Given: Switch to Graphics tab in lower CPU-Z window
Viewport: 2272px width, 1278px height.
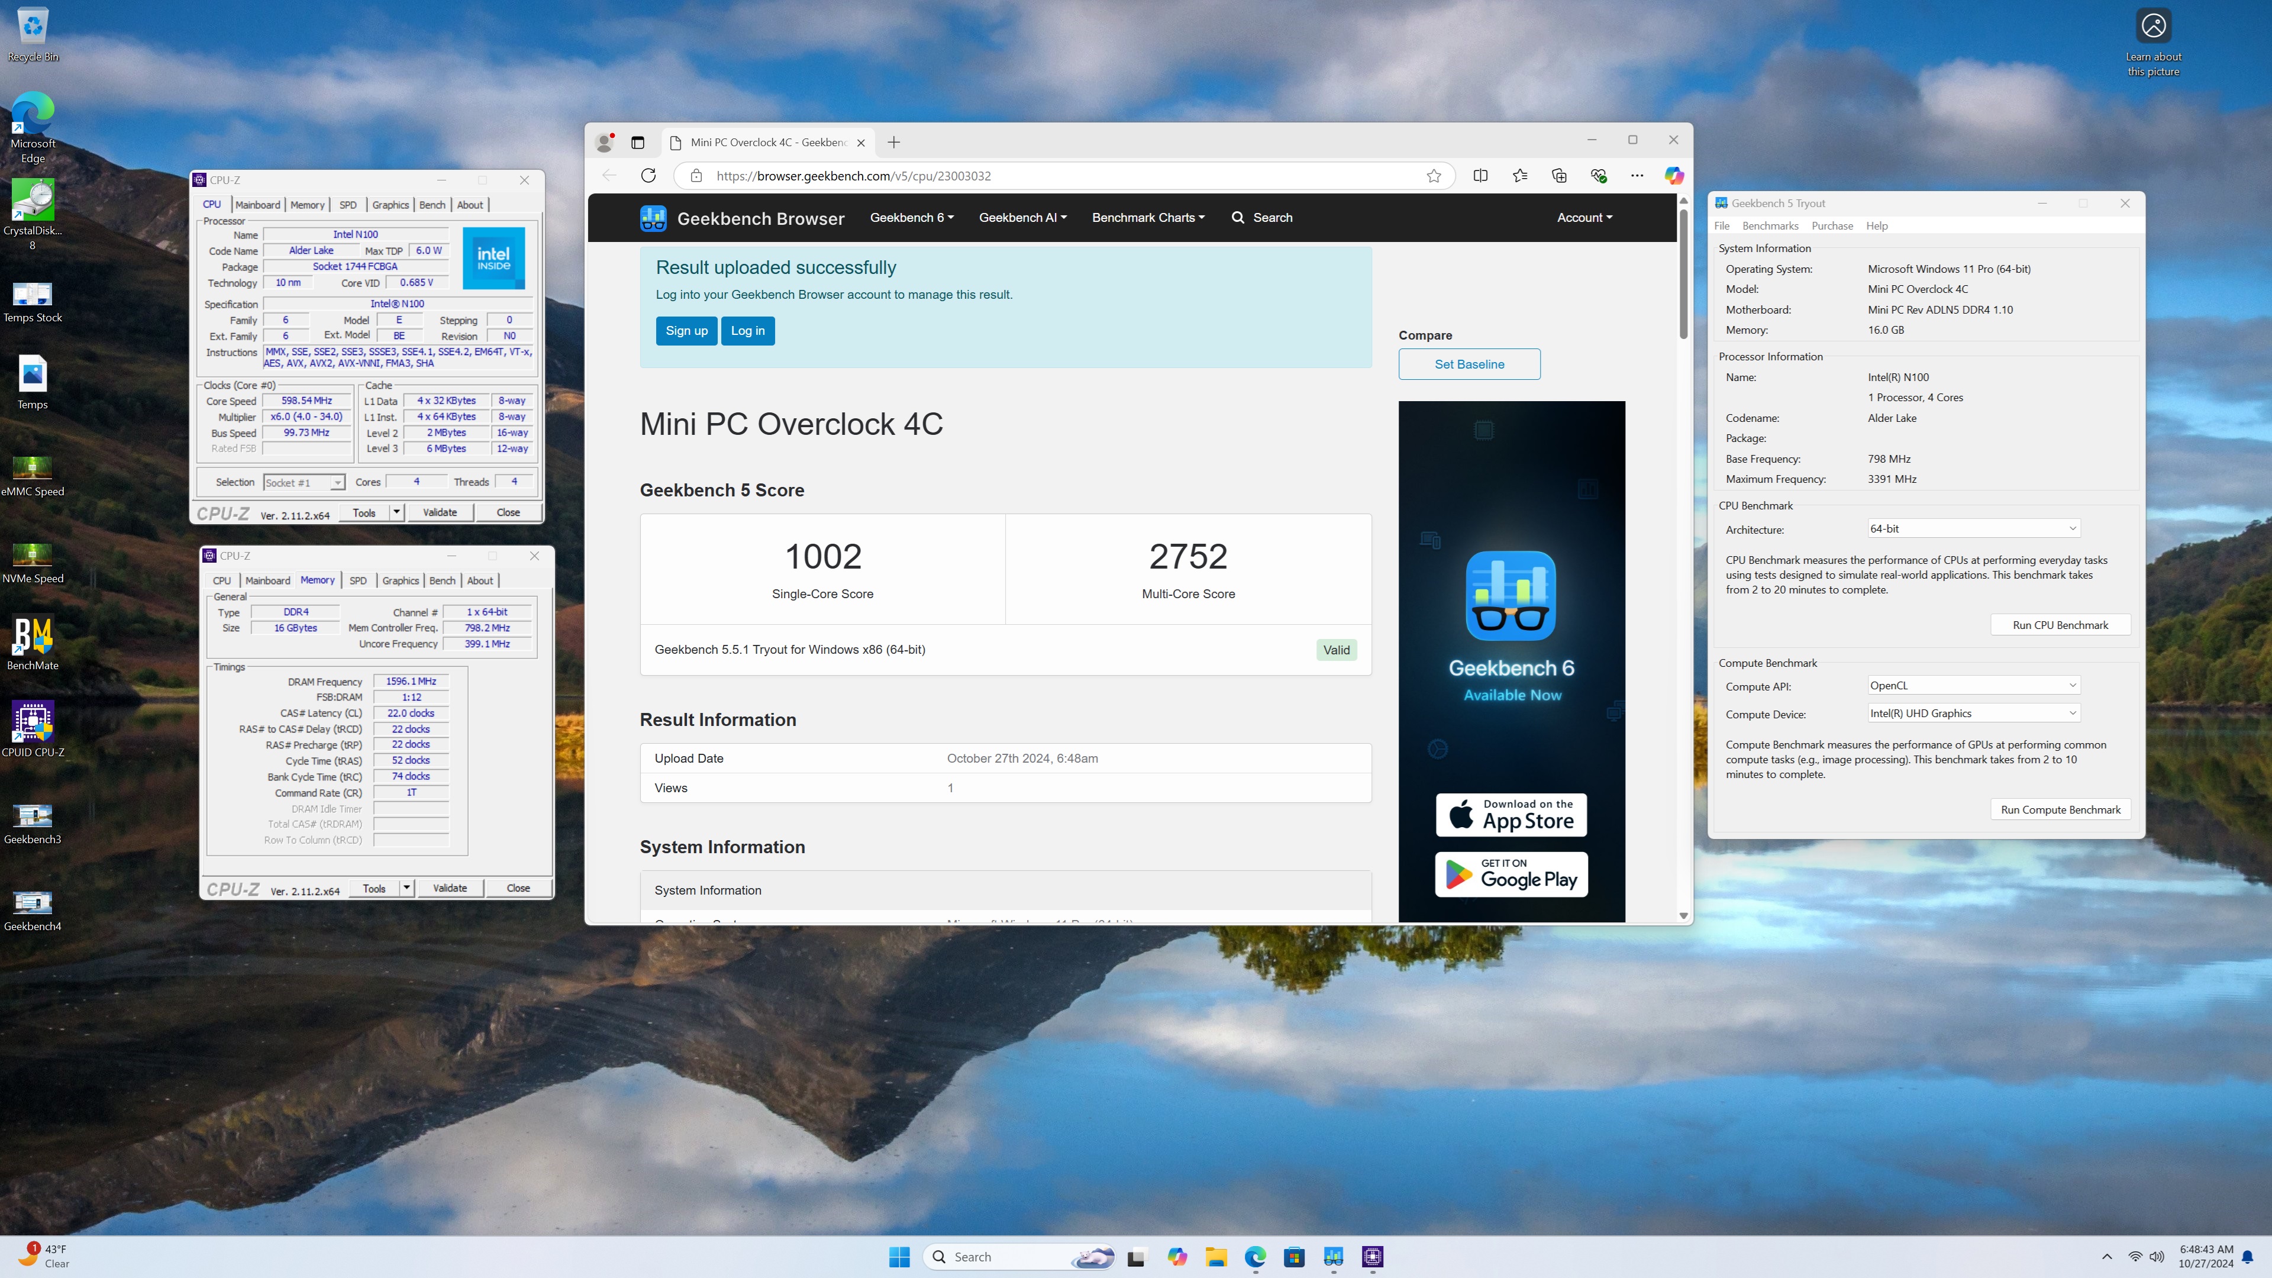Looking at the screenshot, I should (401, 580).
